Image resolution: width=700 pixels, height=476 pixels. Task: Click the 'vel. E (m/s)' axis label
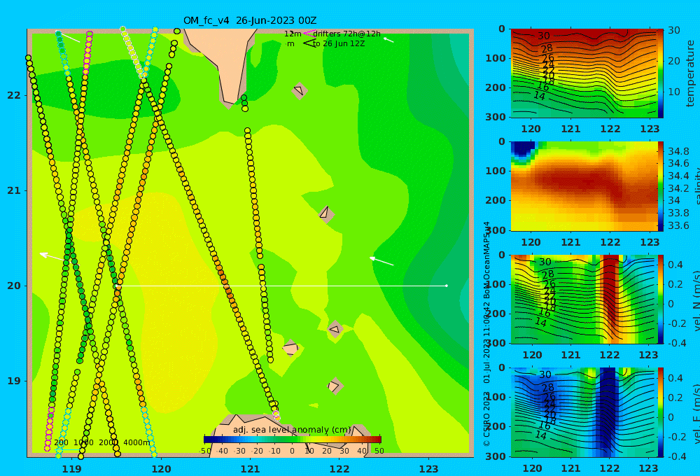(x=696, y=413)
